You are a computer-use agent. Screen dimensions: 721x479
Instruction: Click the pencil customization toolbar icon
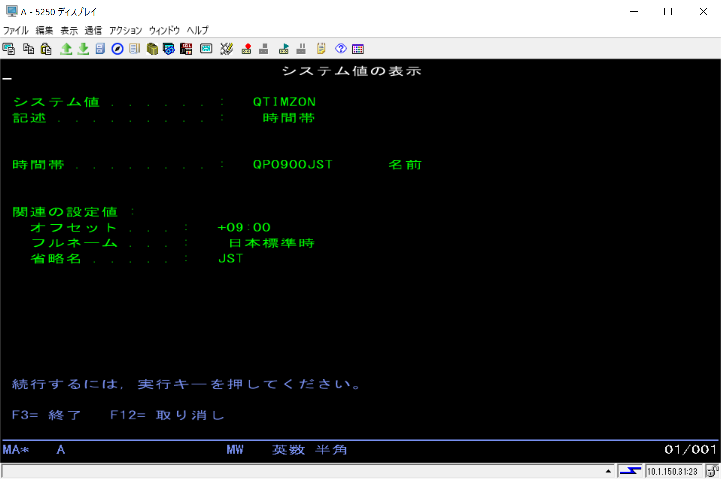pos(226,49)
